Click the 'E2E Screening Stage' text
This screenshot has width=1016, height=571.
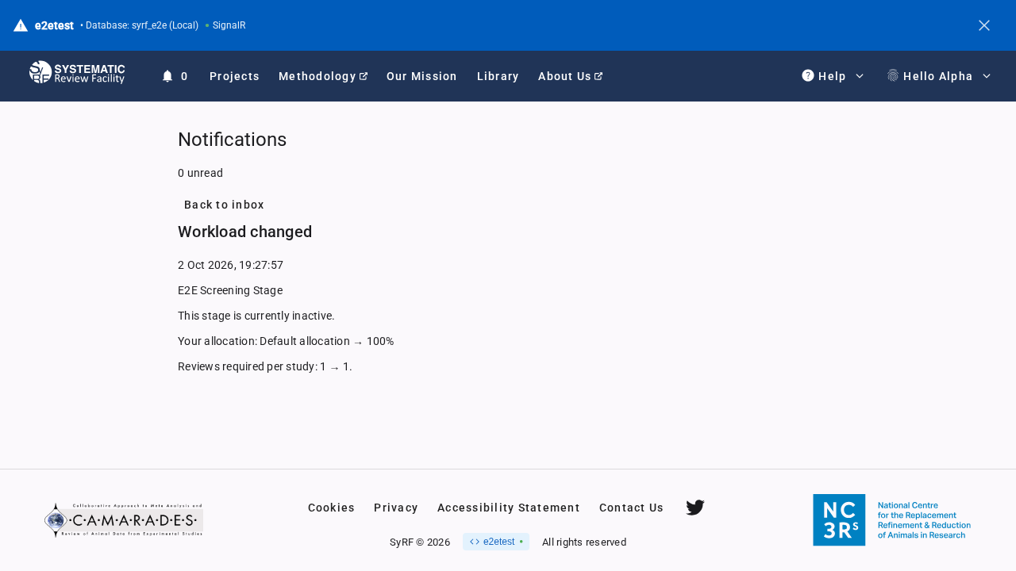pos(230,290)
